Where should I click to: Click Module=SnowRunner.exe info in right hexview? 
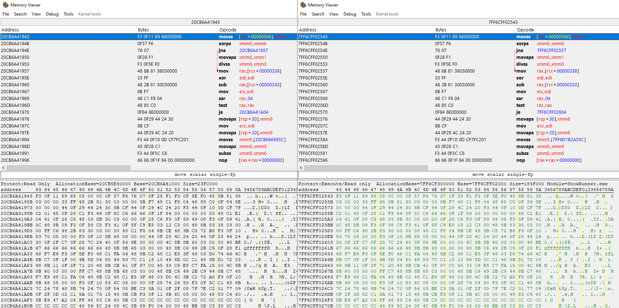[x=577, y=184]
